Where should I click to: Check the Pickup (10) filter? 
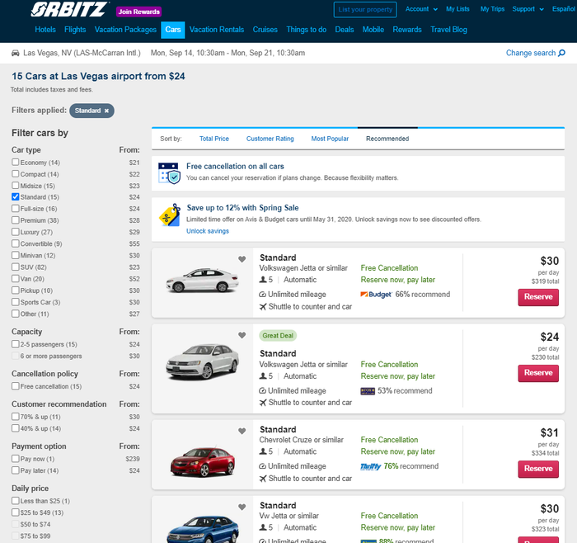(x=16, y=290)
